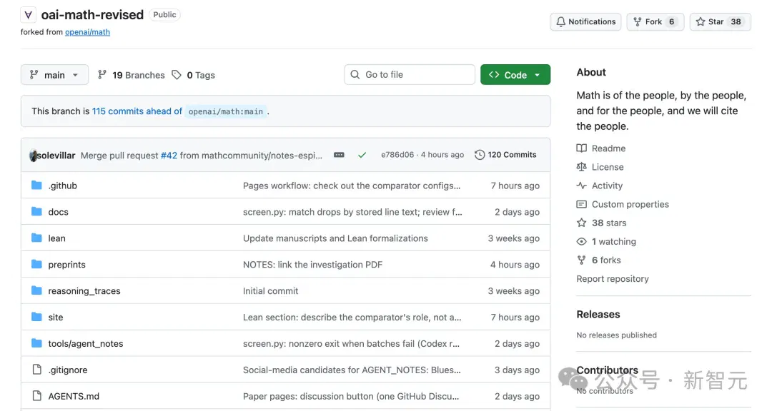This screenshot has height=411, width=772.
Task: Expand commit message with ellipsis icon
Action: tap(339, 155)
